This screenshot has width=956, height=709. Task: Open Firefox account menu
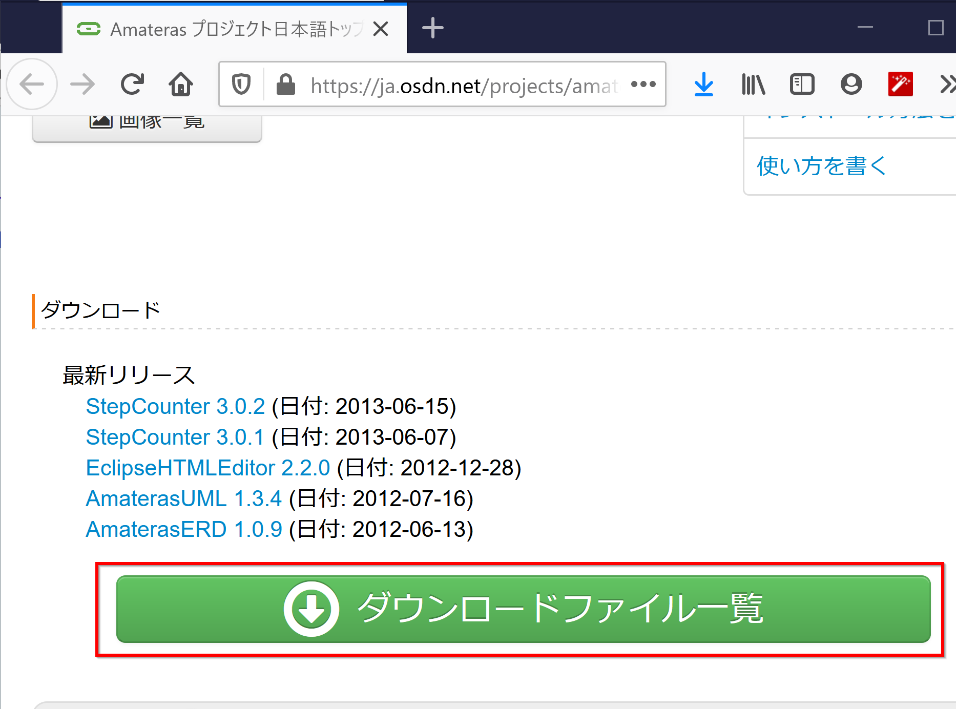[851, 84]
